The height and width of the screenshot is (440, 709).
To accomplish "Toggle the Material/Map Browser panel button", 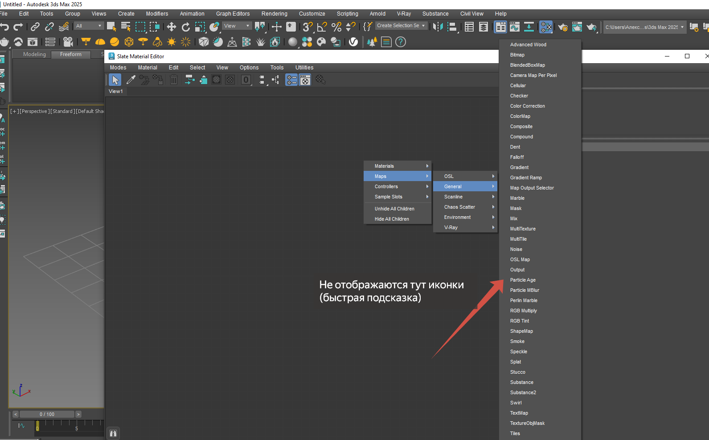I will (x=291, y=80).
